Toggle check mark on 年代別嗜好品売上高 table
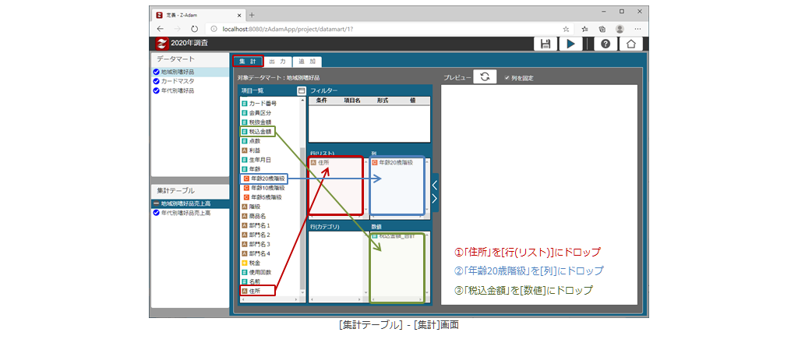798x343 pixels. (x=156, y=213)
